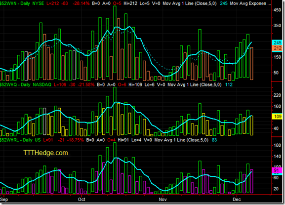The height and width of the screenshot is (205, 285).
Task: Click the cyan 245 value in NYSE header
Action: pyautogui.click(x=224, y=3)
